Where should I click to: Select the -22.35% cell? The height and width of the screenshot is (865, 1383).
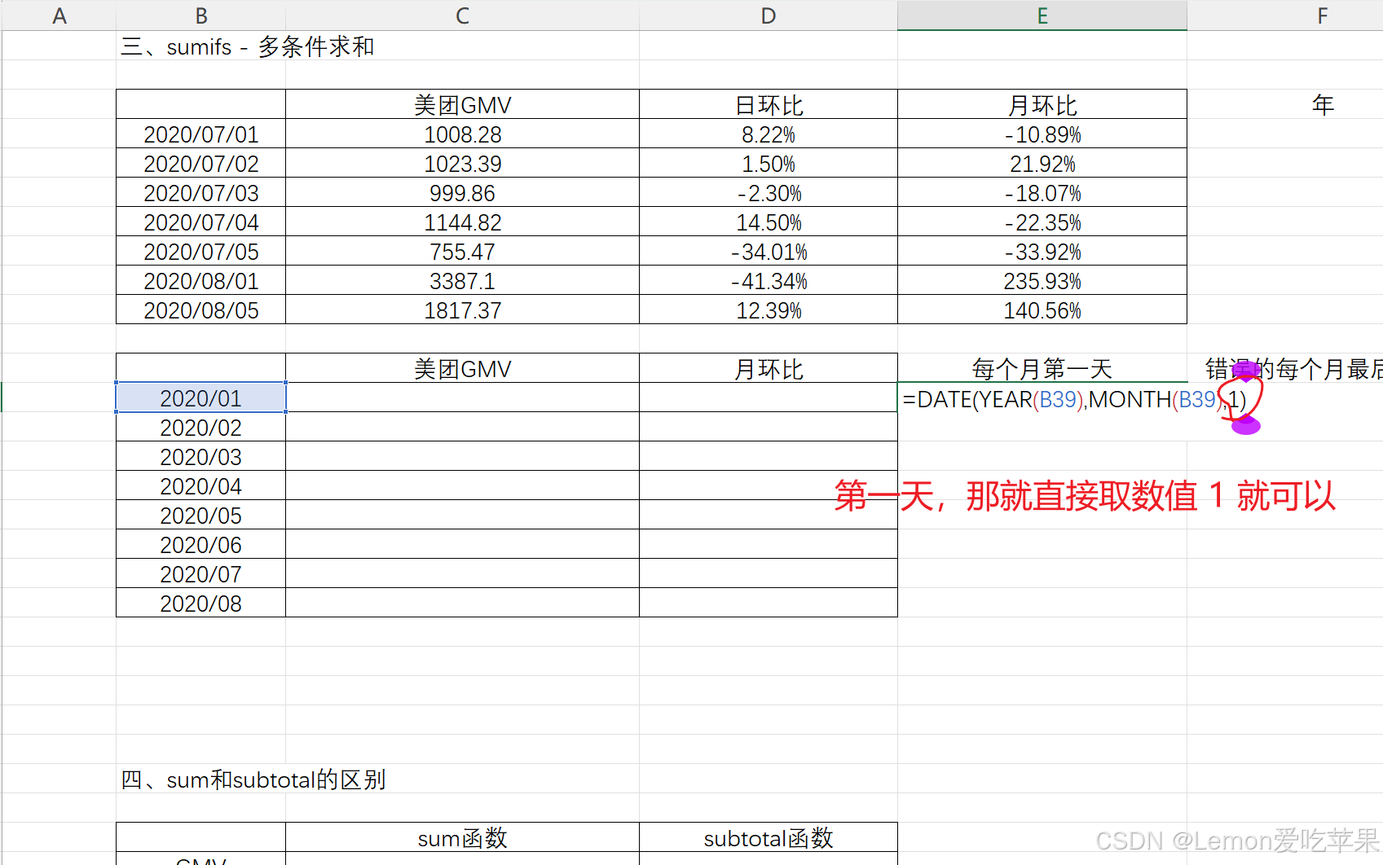pos(1042,222)
